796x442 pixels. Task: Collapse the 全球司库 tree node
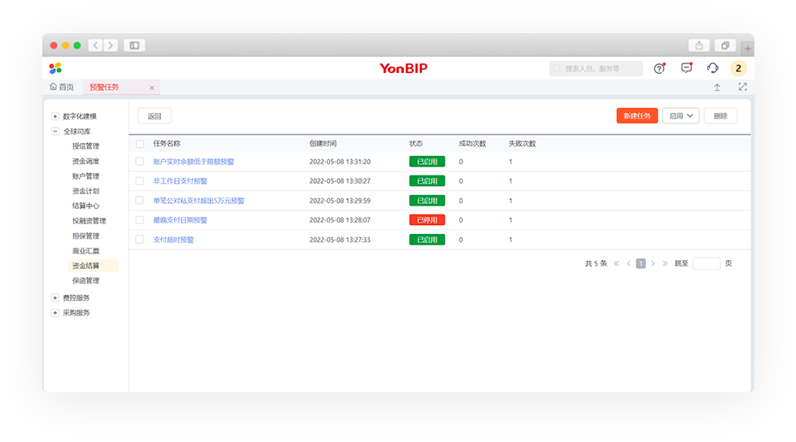click(55, 132)
